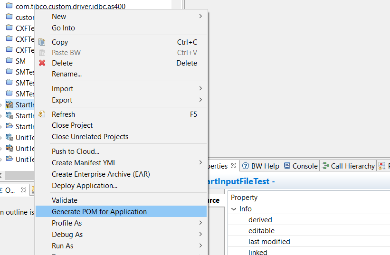Open the New submenu

point(59,17)
